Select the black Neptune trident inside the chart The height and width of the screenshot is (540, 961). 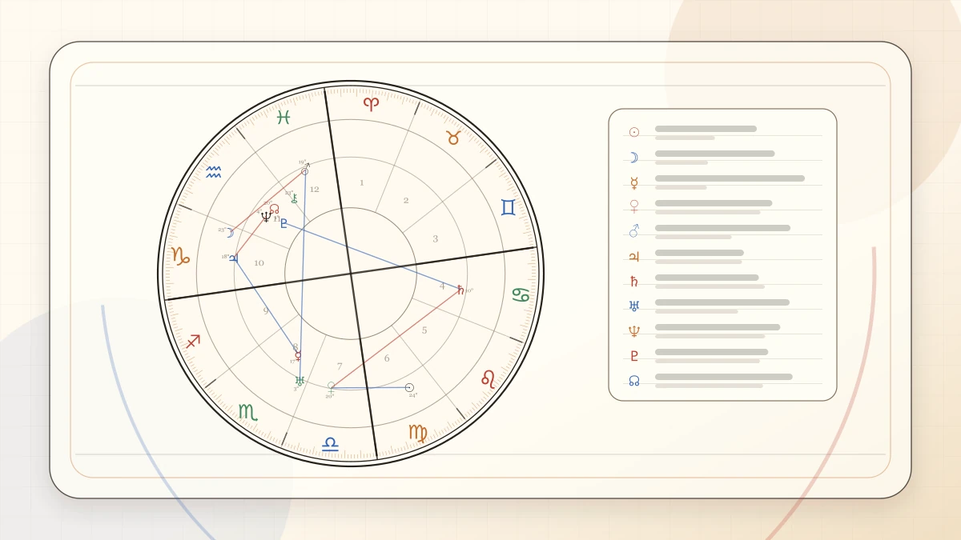pyautogui.click(x=266, y=216)
